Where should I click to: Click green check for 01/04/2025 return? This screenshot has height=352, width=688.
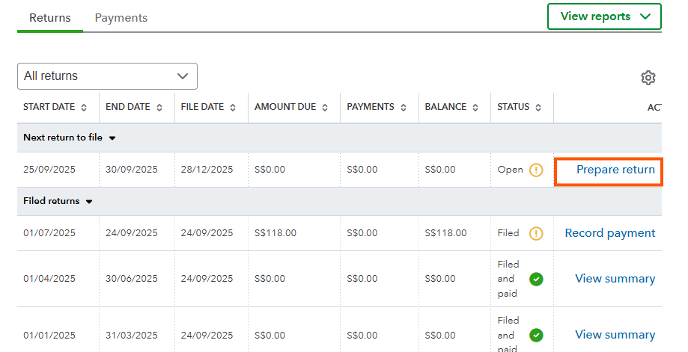coord(536,279)
